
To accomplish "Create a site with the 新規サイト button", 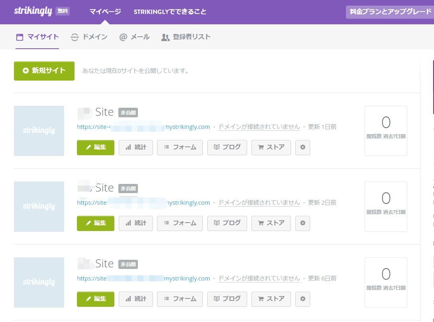I will click(x=44, y=71).
